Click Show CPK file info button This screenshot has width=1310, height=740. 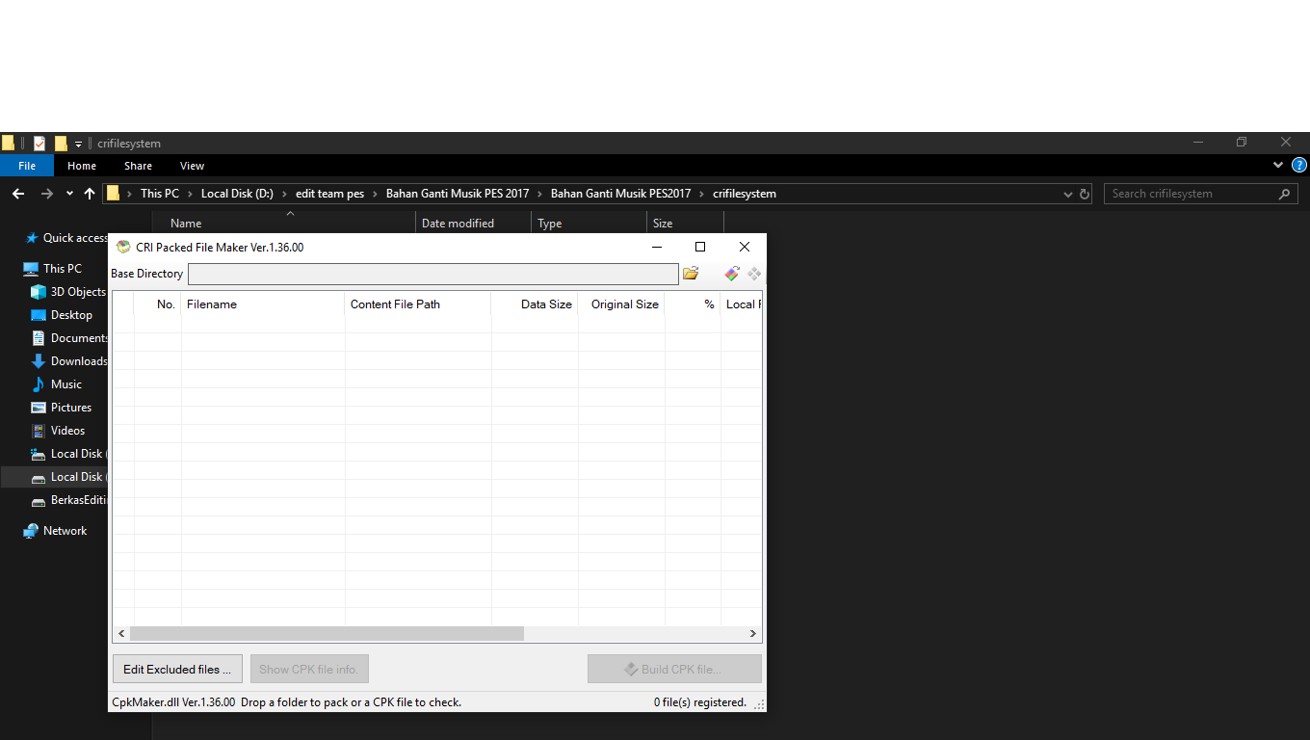(x=309, y=669)
